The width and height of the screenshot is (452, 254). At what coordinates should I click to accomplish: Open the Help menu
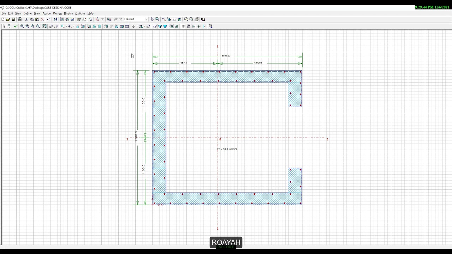pyautogui.click(x=90, y=13)
